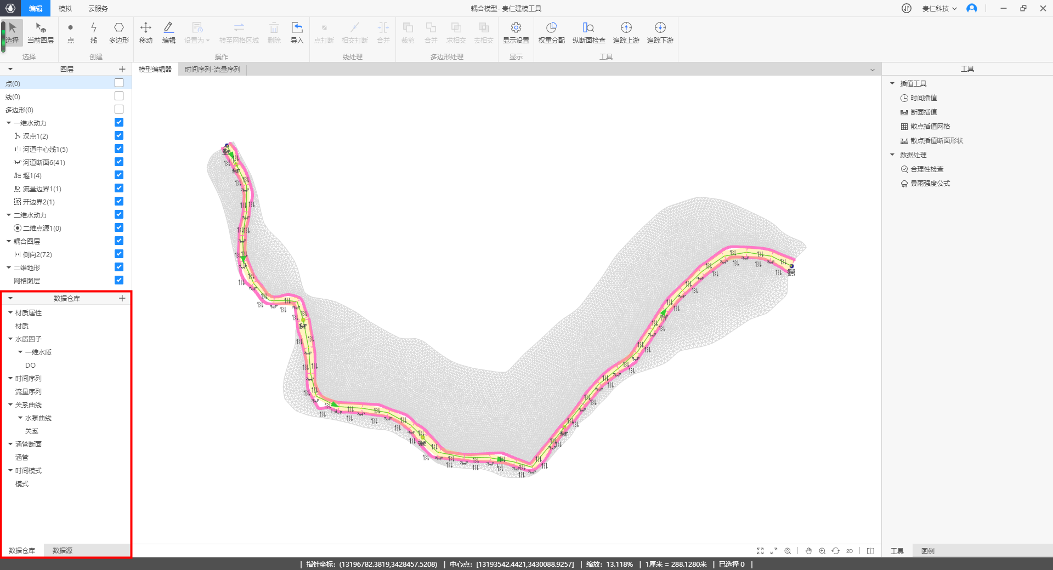Toggle visibility of 网格图层 checkbox
This screenshot has width=1053, height=570.
(x=119, y=280)
